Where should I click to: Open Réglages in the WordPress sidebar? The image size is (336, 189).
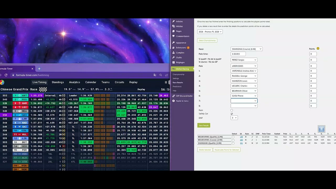[x=180, y=62]
